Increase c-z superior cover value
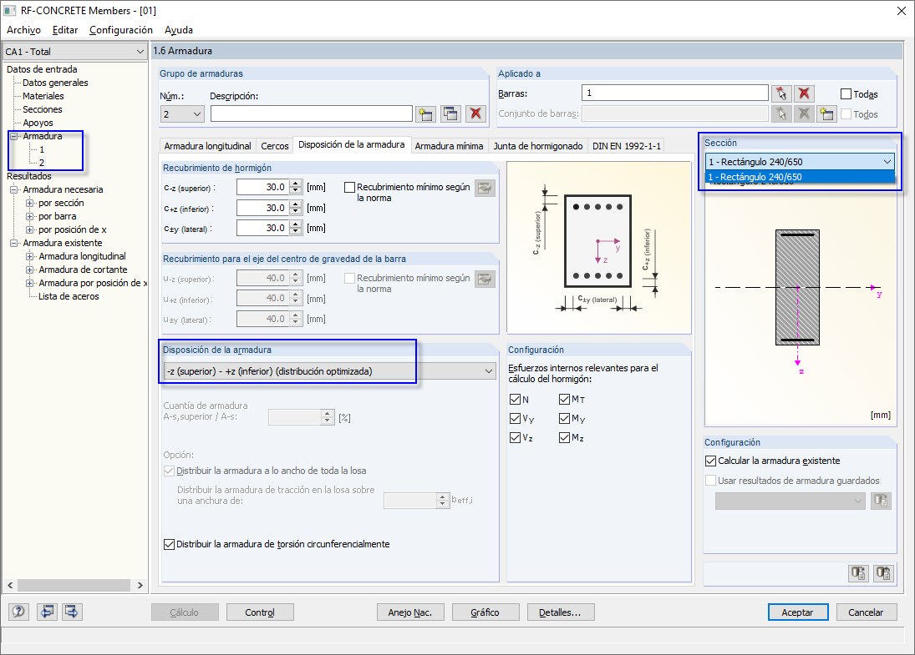 point(296,183)
